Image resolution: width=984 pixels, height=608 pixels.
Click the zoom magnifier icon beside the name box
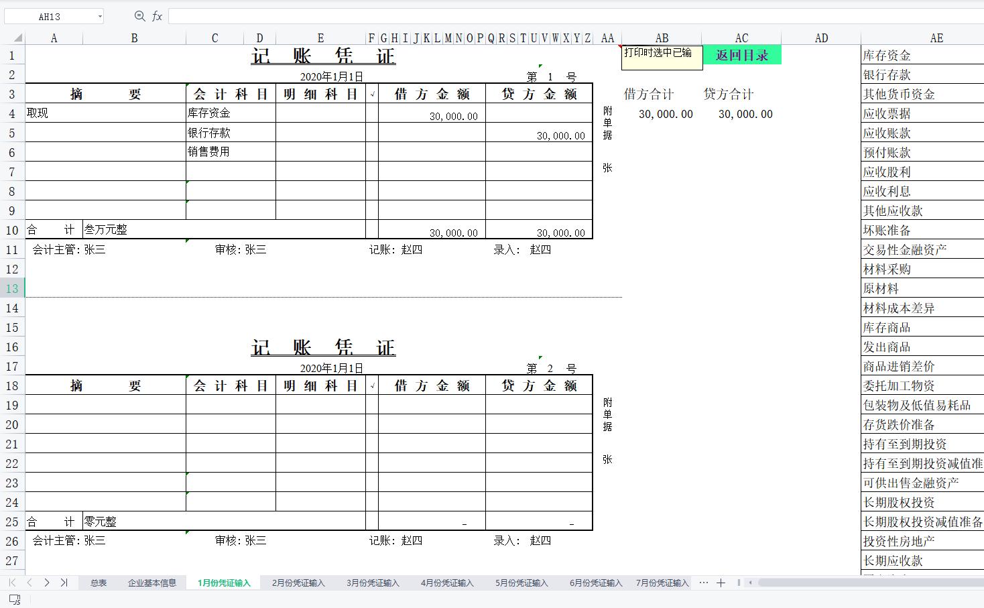[139, 16]
